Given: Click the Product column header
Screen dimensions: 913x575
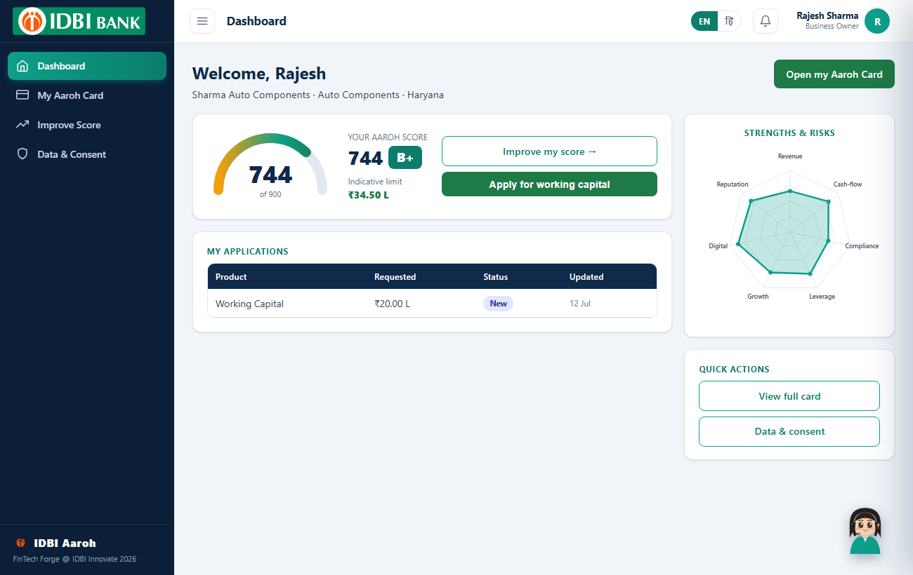Looking at the screenshot, I should pos(231,277).
